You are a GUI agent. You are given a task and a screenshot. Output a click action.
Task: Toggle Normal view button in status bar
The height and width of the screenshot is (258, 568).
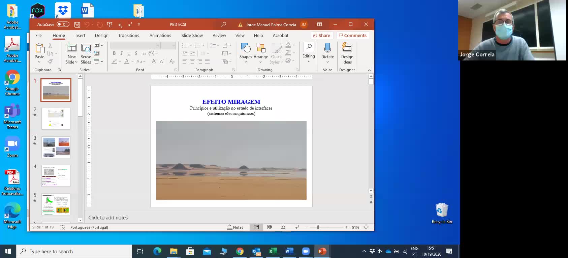click(256, 227)
